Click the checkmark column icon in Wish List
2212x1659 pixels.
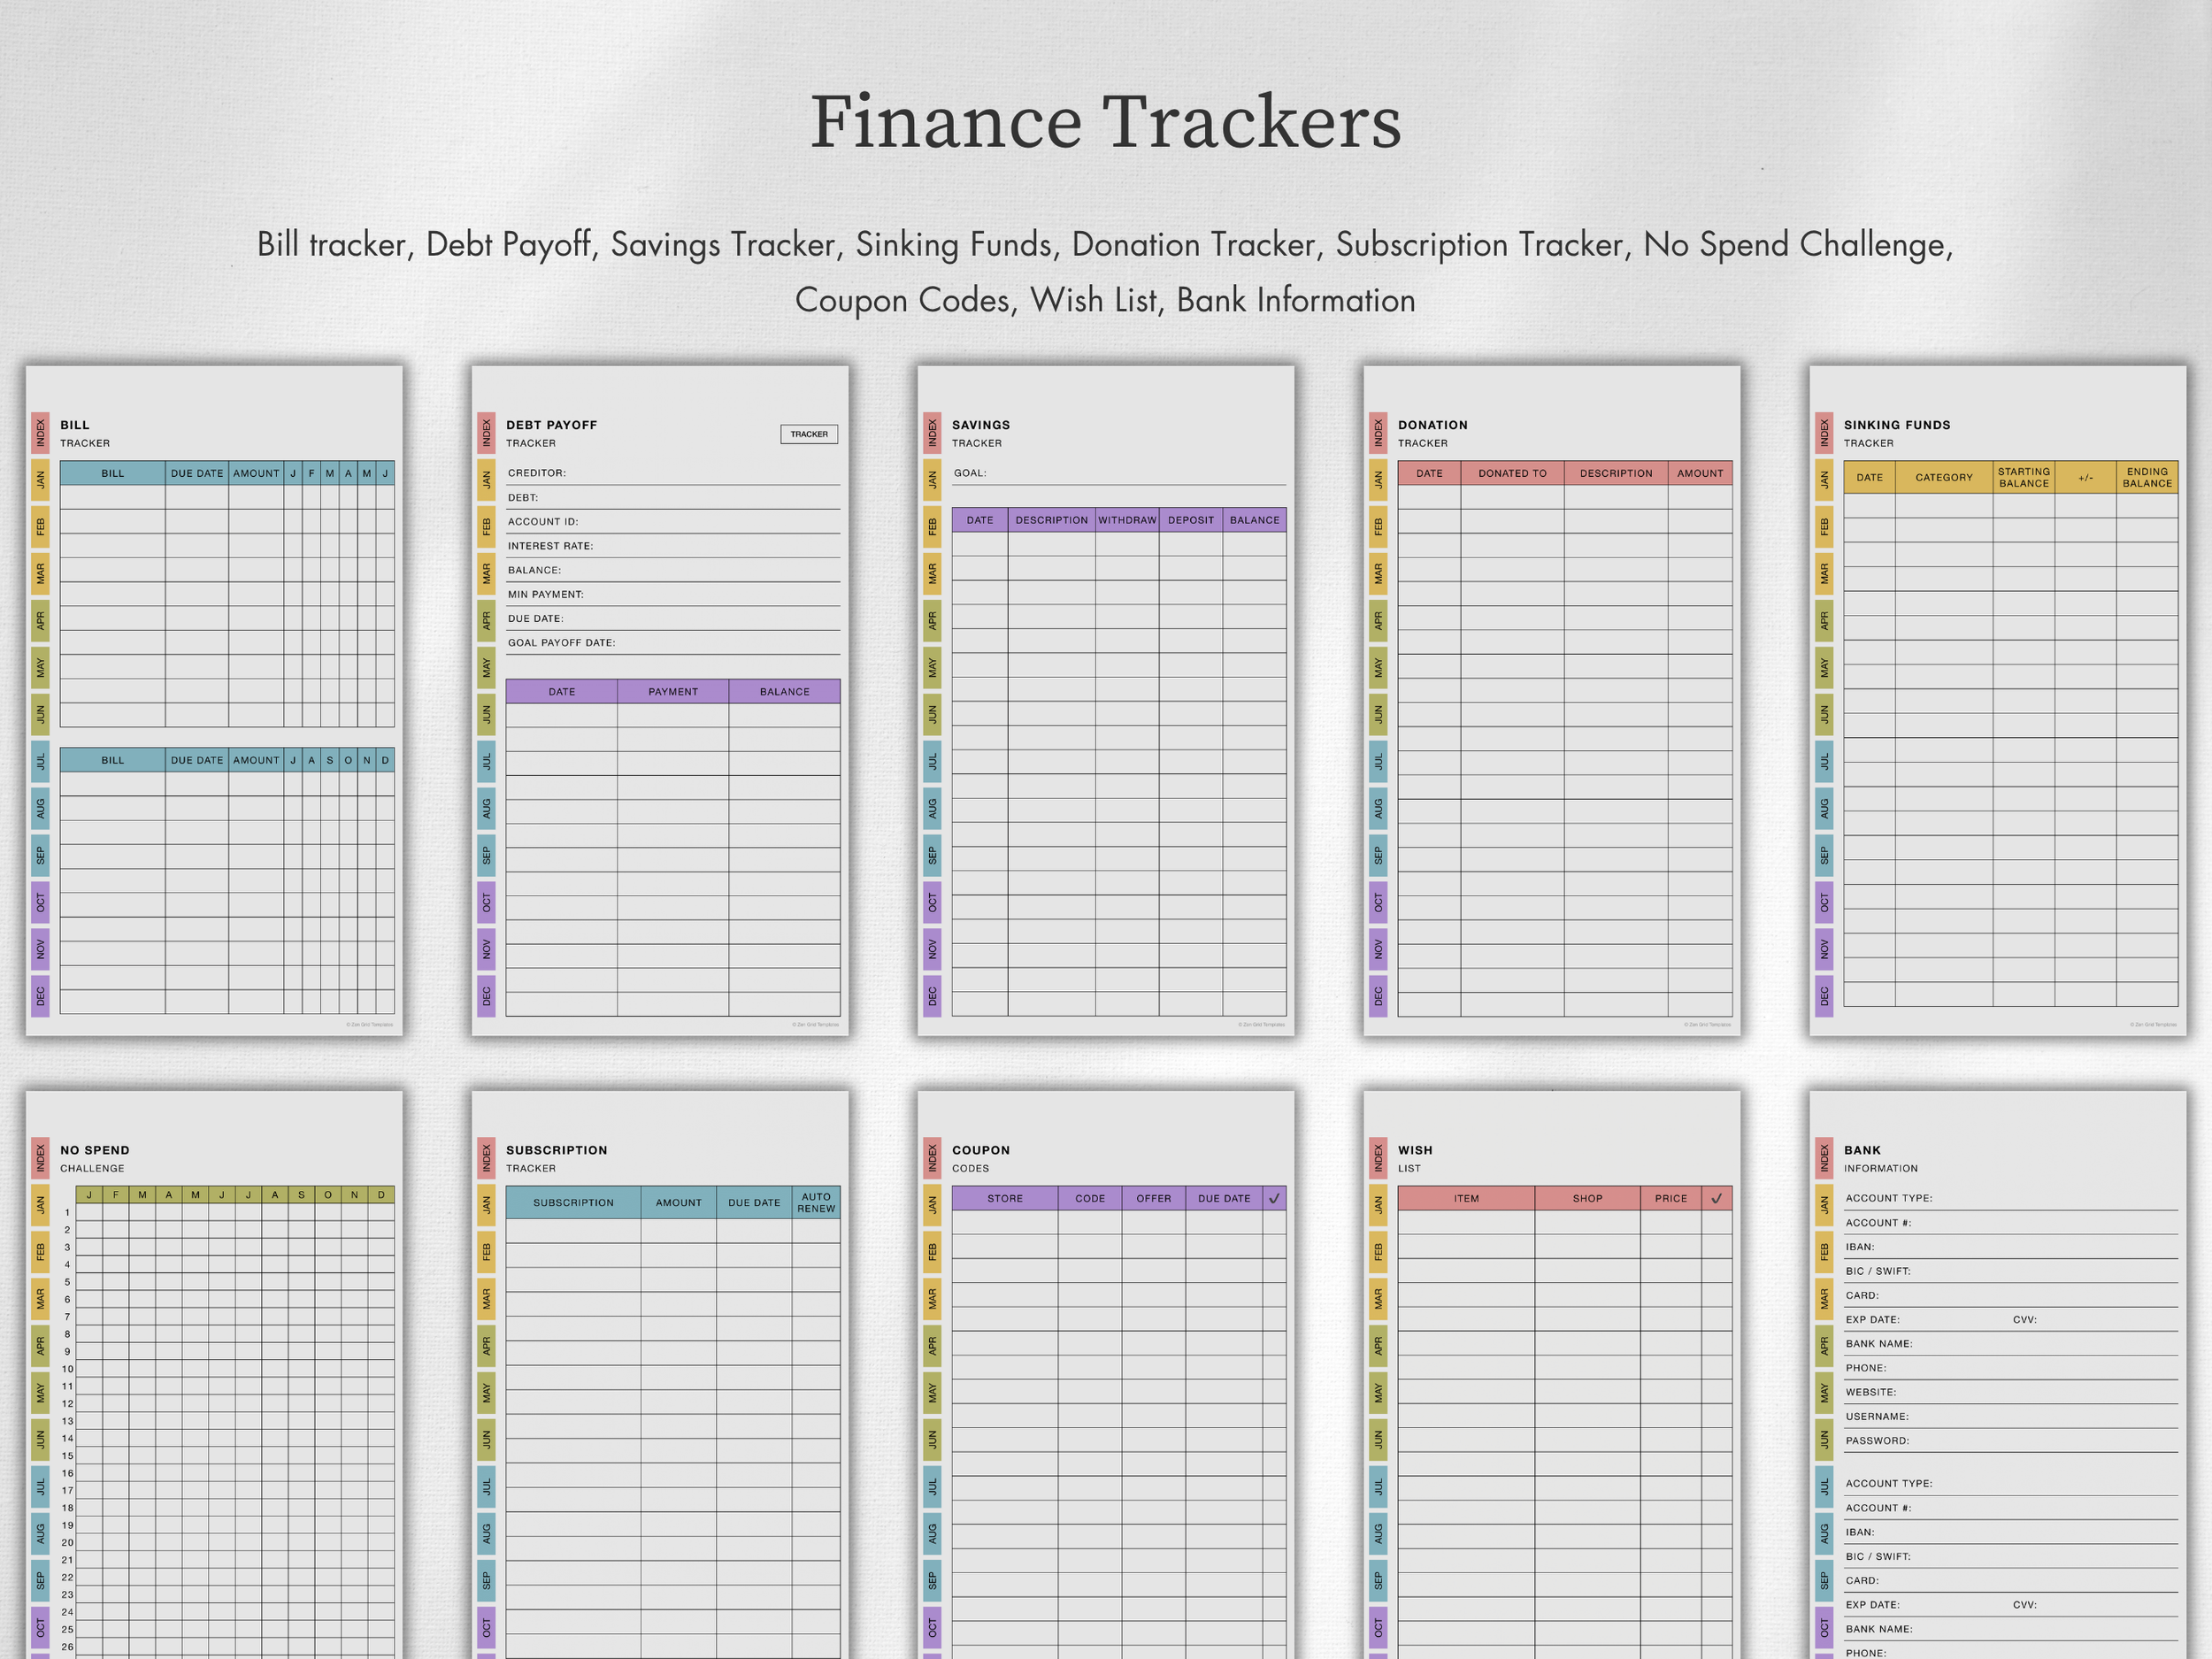(x=1716, y=1198)
